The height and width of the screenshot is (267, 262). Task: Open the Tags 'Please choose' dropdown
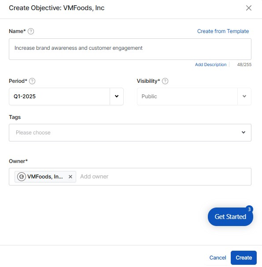130,133
